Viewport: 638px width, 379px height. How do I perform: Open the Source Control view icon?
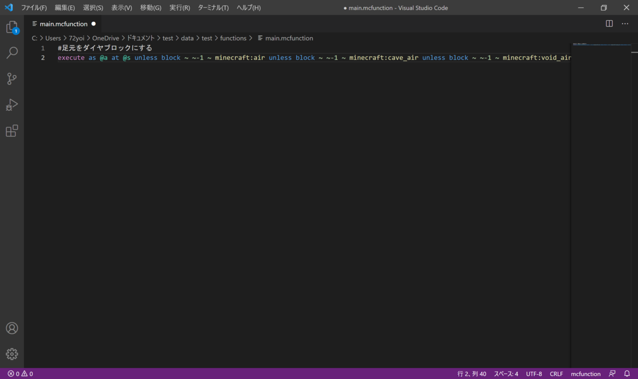[x=12, y=79]
